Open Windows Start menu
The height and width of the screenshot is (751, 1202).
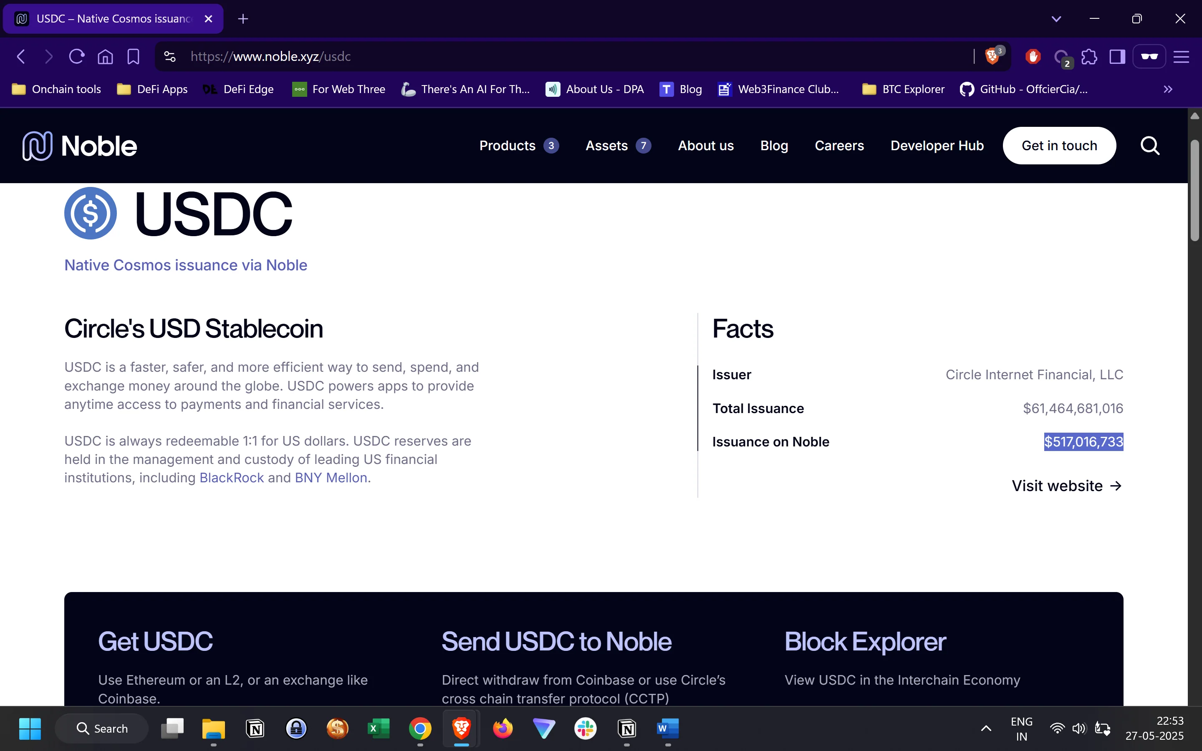coord(30,728)
